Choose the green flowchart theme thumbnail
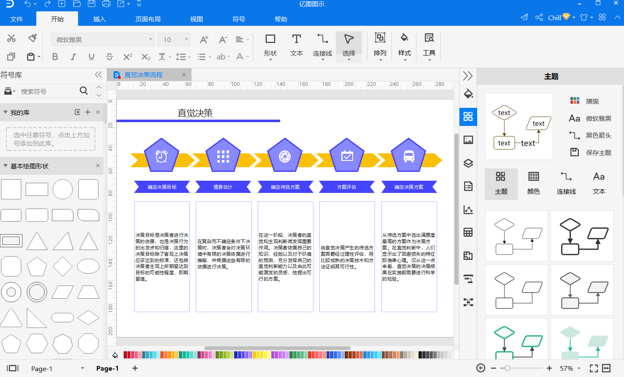 coord(516,339)
